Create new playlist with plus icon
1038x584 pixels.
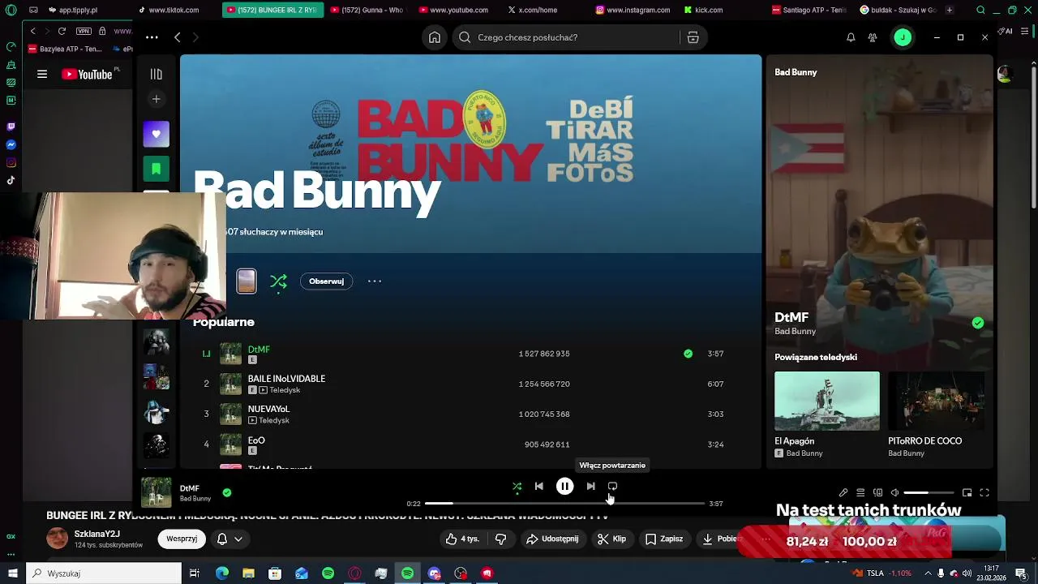[x=157, y=99]
